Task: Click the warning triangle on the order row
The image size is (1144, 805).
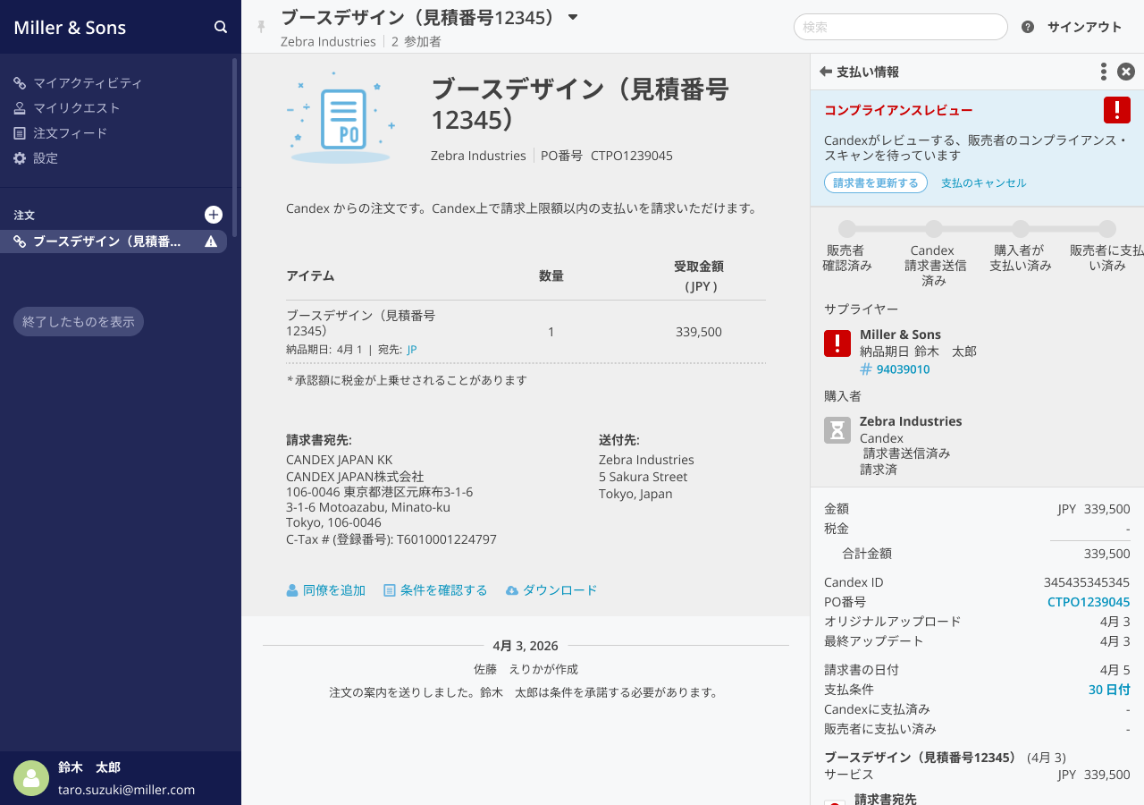Action: point(211,241)
